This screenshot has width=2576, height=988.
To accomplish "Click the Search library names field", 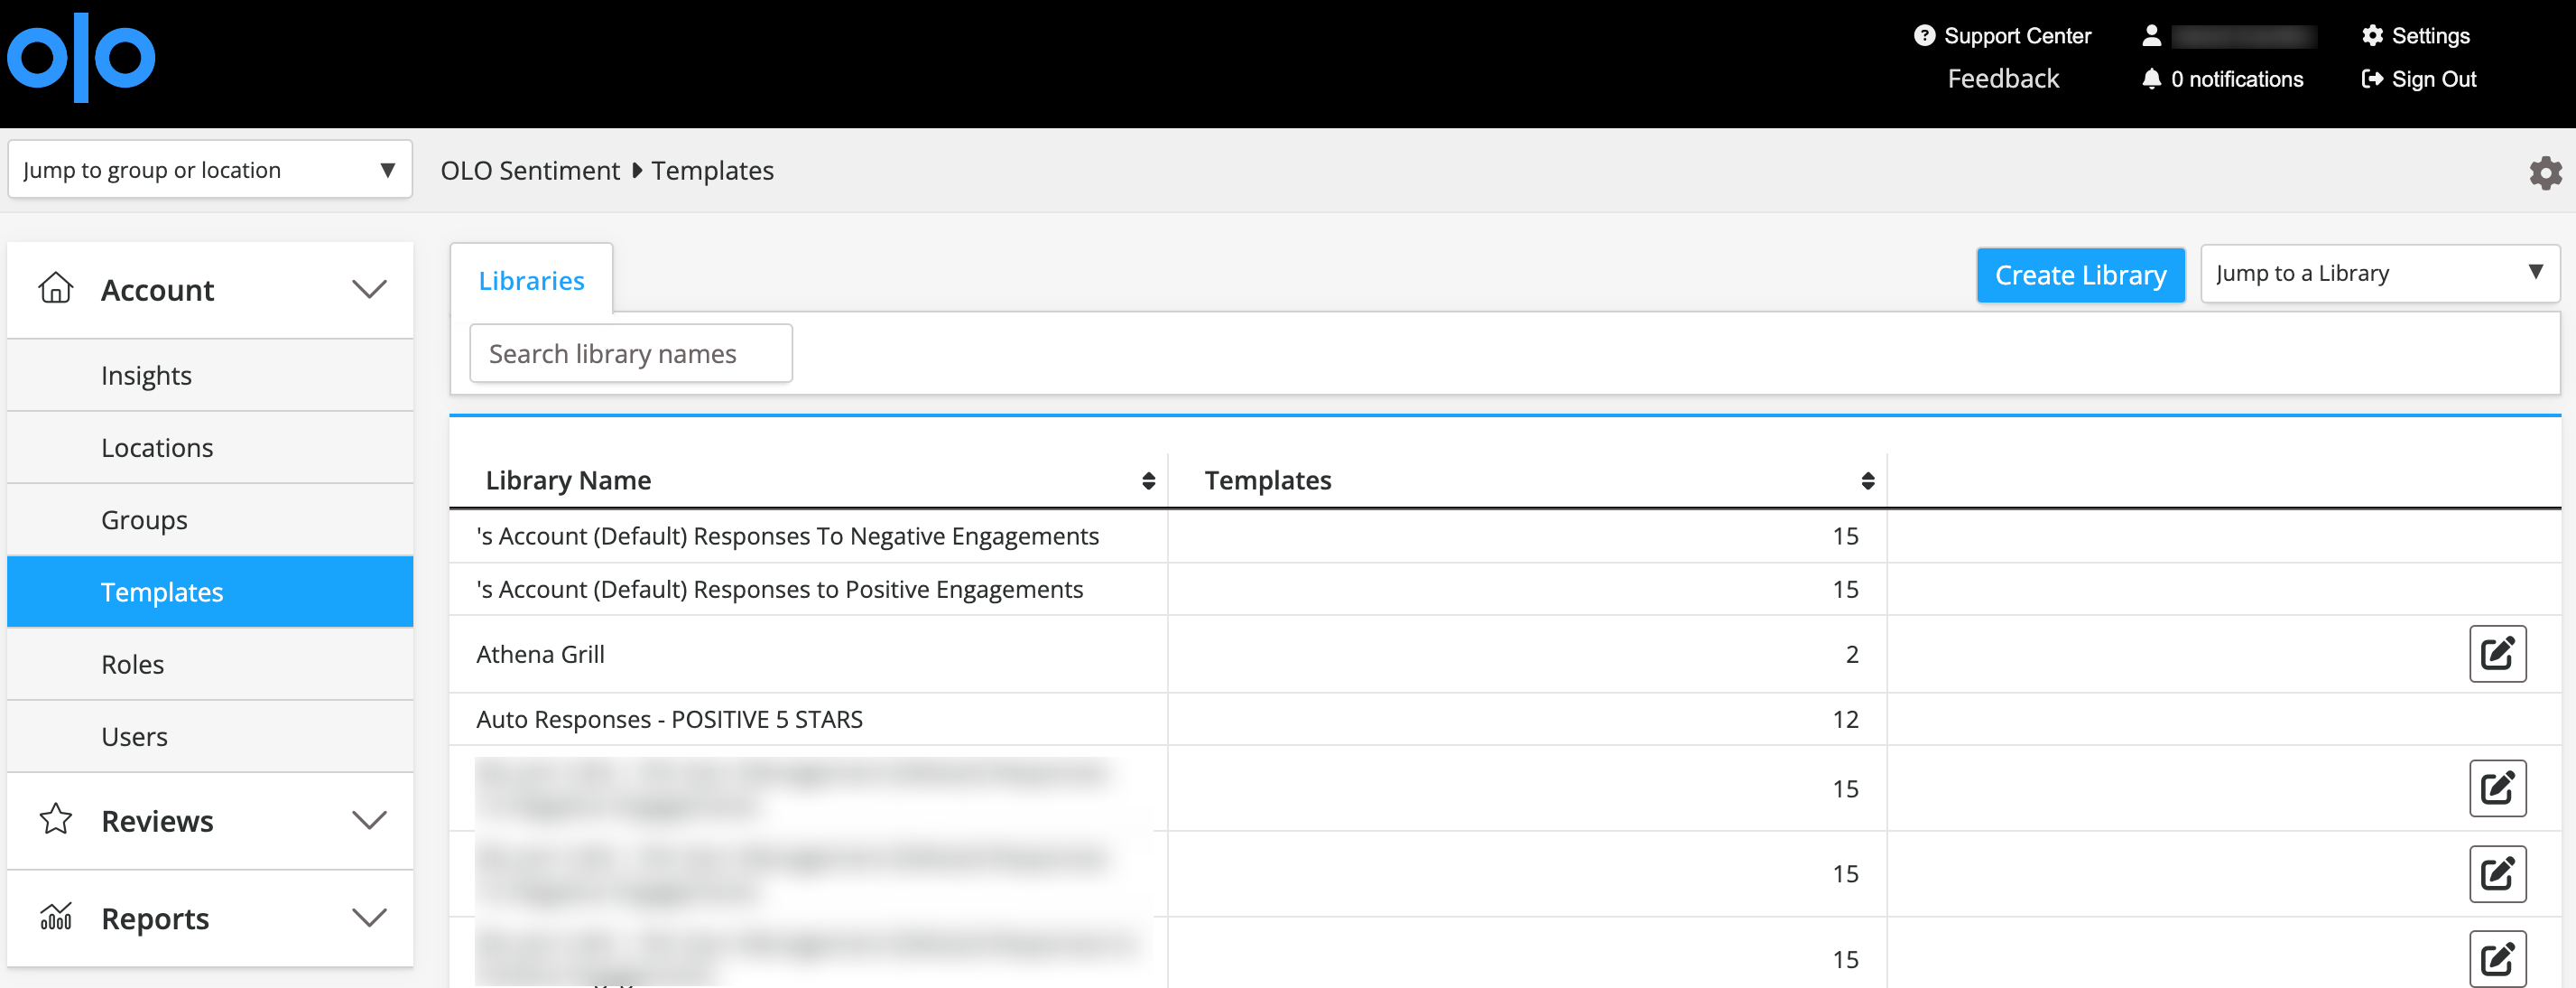I will [x=631, y=353].
